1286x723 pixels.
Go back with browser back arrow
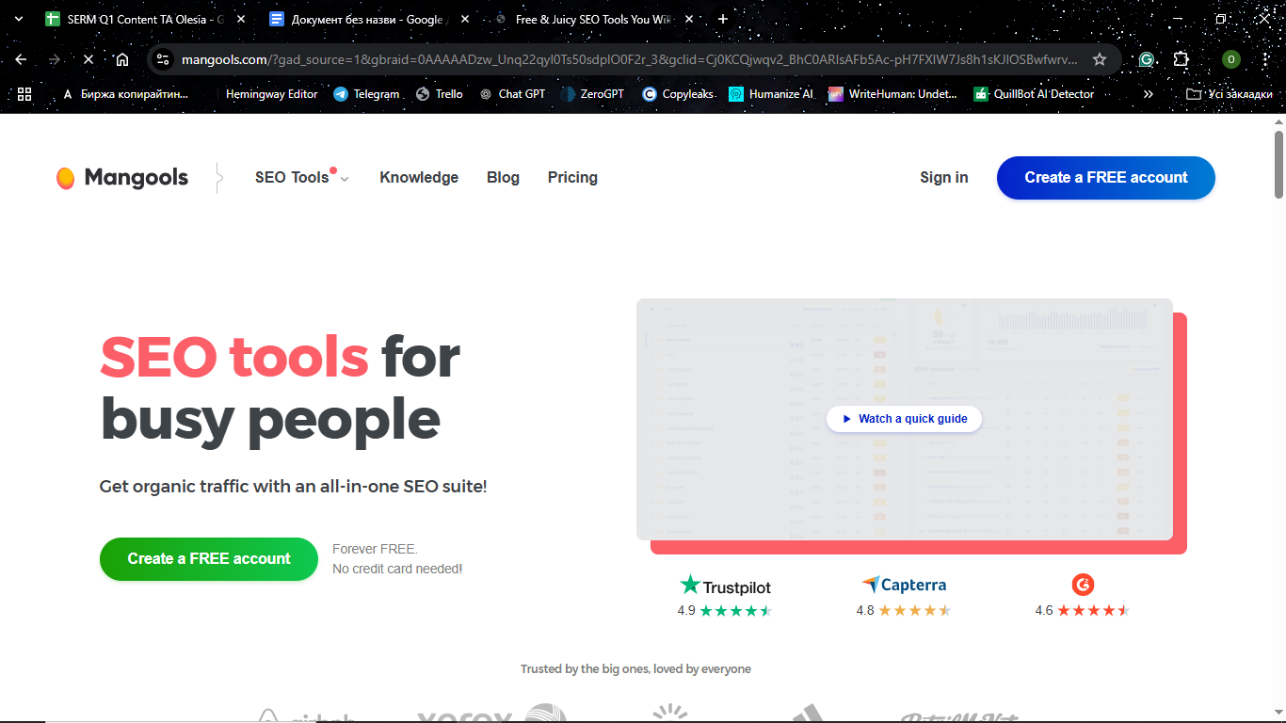coord(21,59)
